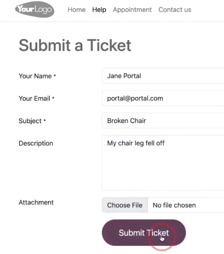This screenshot has width=224, height=254.
Task: Click the YourLogo site logo
Action: 35,9
